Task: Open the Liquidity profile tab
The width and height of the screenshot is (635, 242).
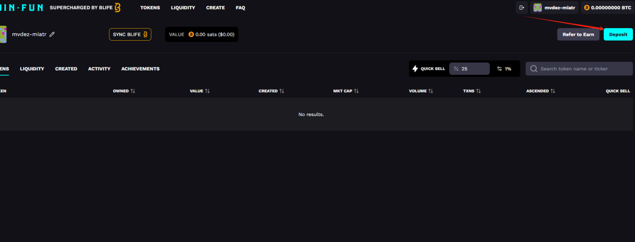Action: [x=32, y=69]
